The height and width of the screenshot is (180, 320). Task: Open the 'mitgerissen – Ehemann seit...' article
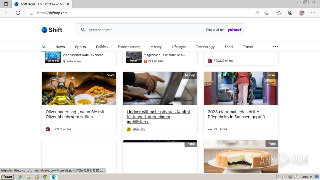point(164,55)
